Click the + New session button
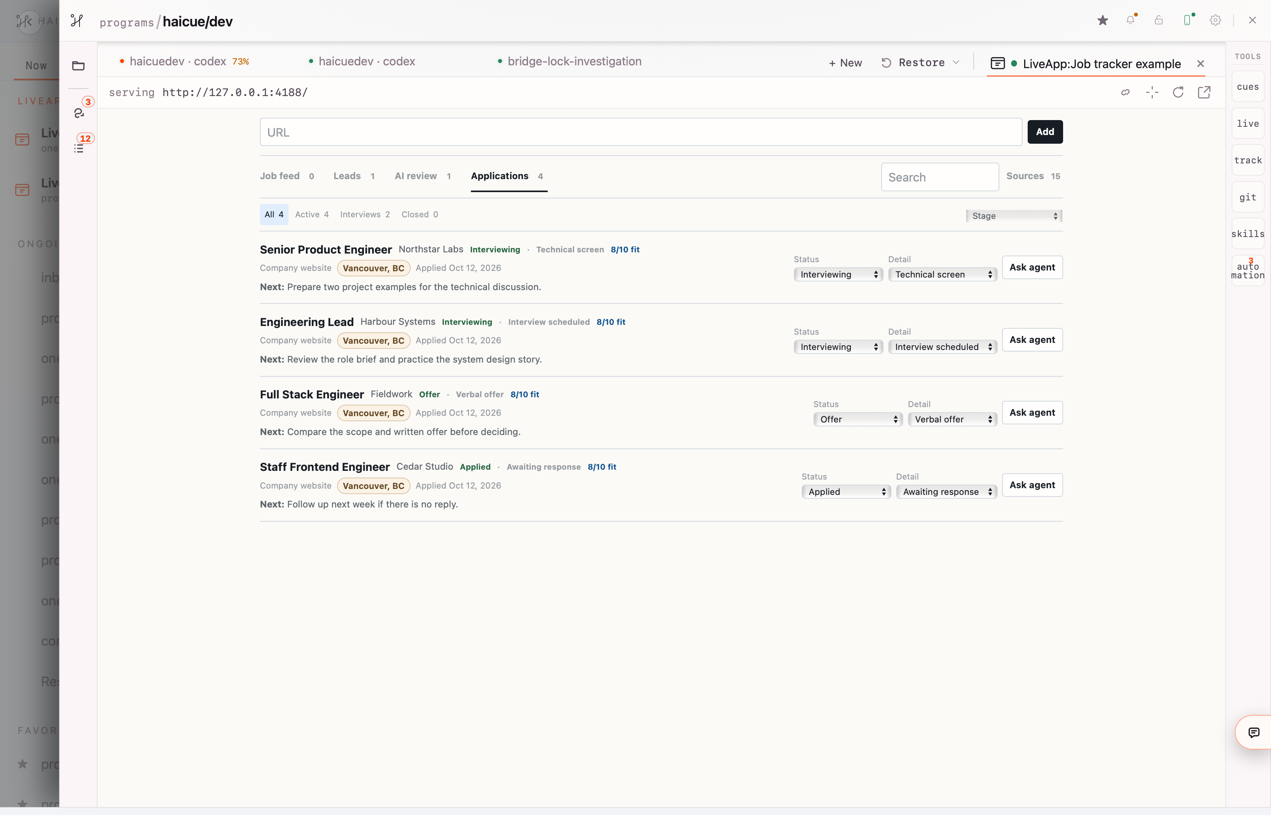Image resolution: width=1271 pixels, height=837 pixels. point(845,63)
